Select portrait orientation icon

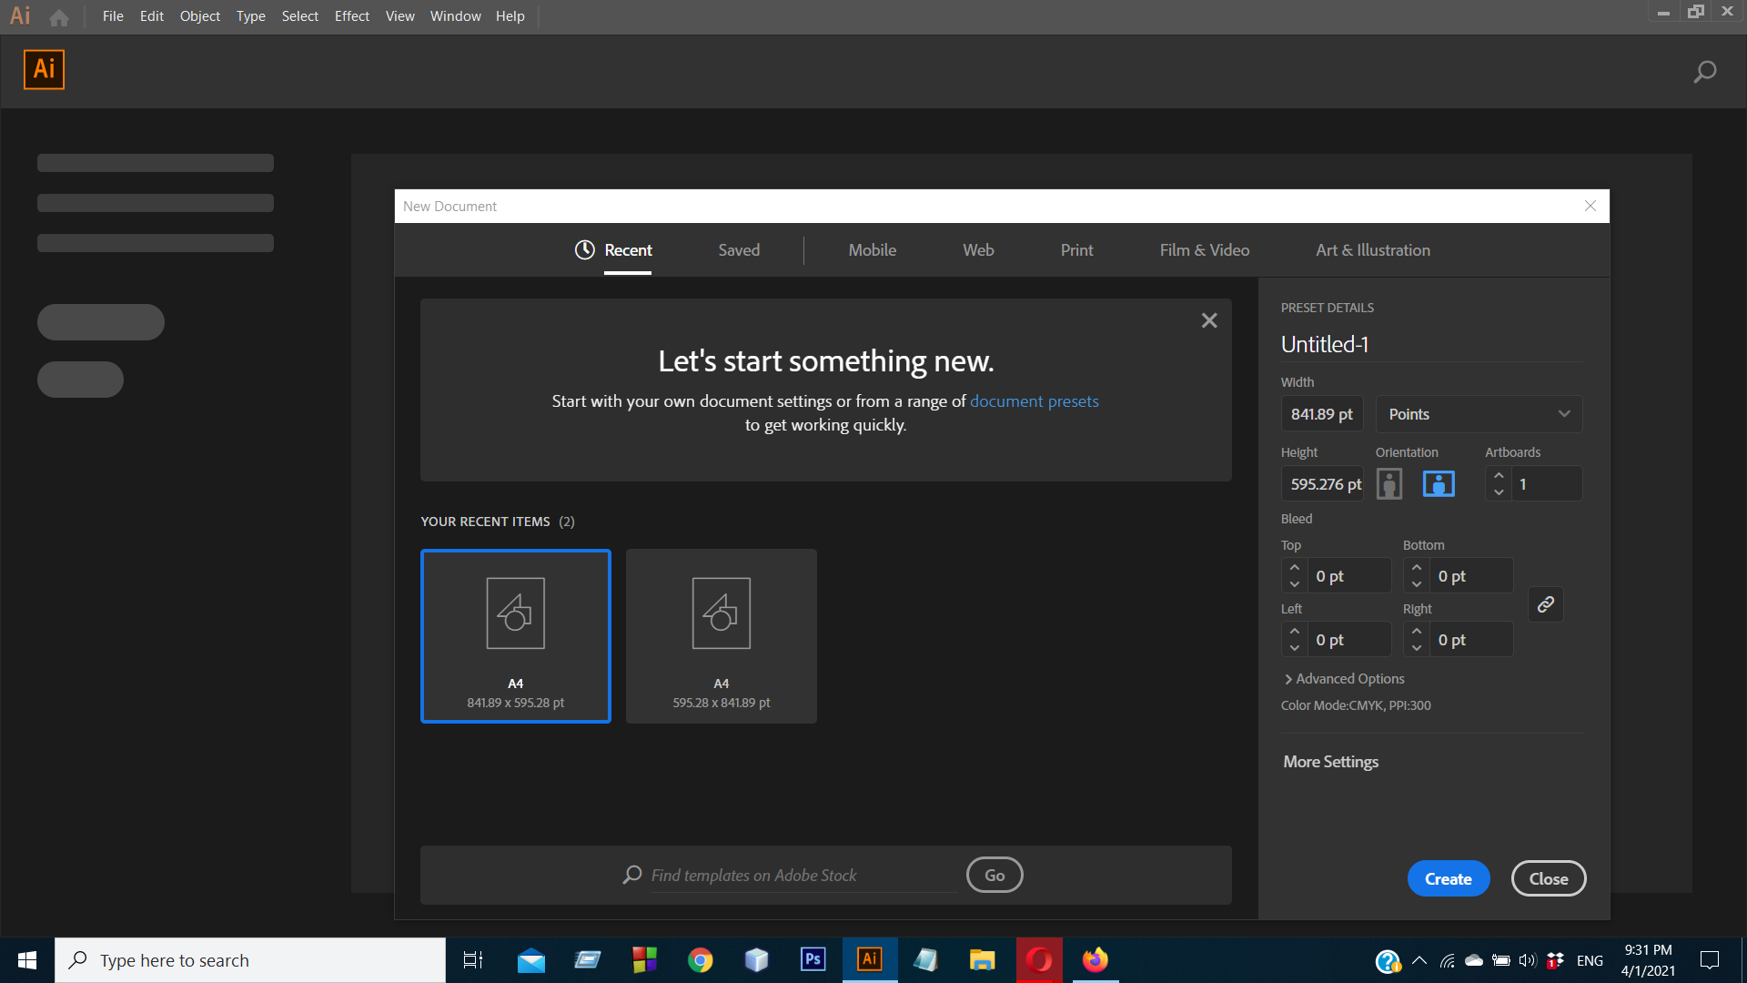tap(1389, 483)
